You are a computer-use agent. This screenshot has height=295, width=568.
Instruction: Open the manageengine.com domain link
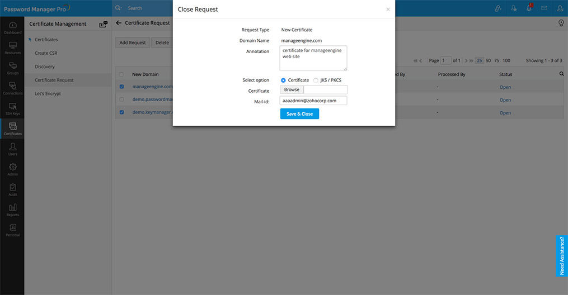click(x=153, y=87)
